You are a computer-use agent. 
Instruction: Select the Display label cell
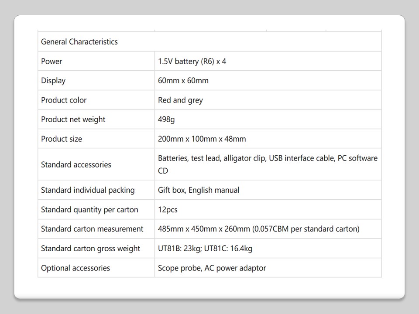pyautogui.click(x=53, y=81)
